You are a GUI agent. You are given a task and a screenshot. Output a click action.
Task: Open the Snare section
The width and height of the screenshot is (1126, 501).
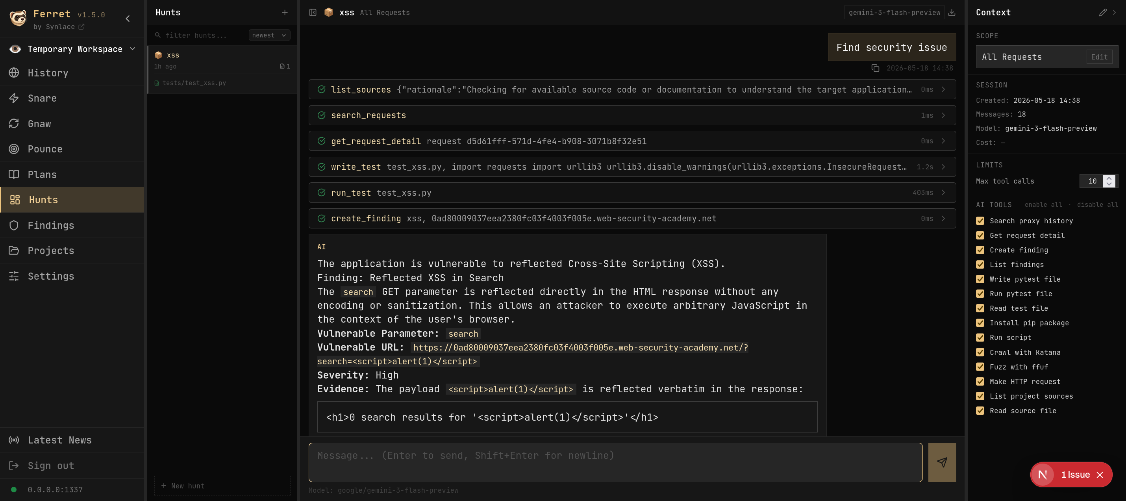[x=72, y=98]
